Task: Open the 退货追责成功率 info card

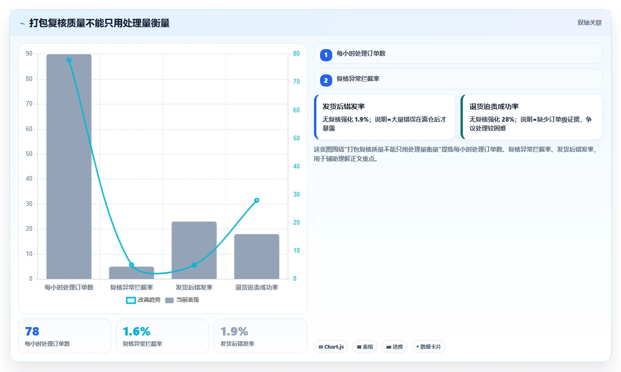Action: coord(531,117)
